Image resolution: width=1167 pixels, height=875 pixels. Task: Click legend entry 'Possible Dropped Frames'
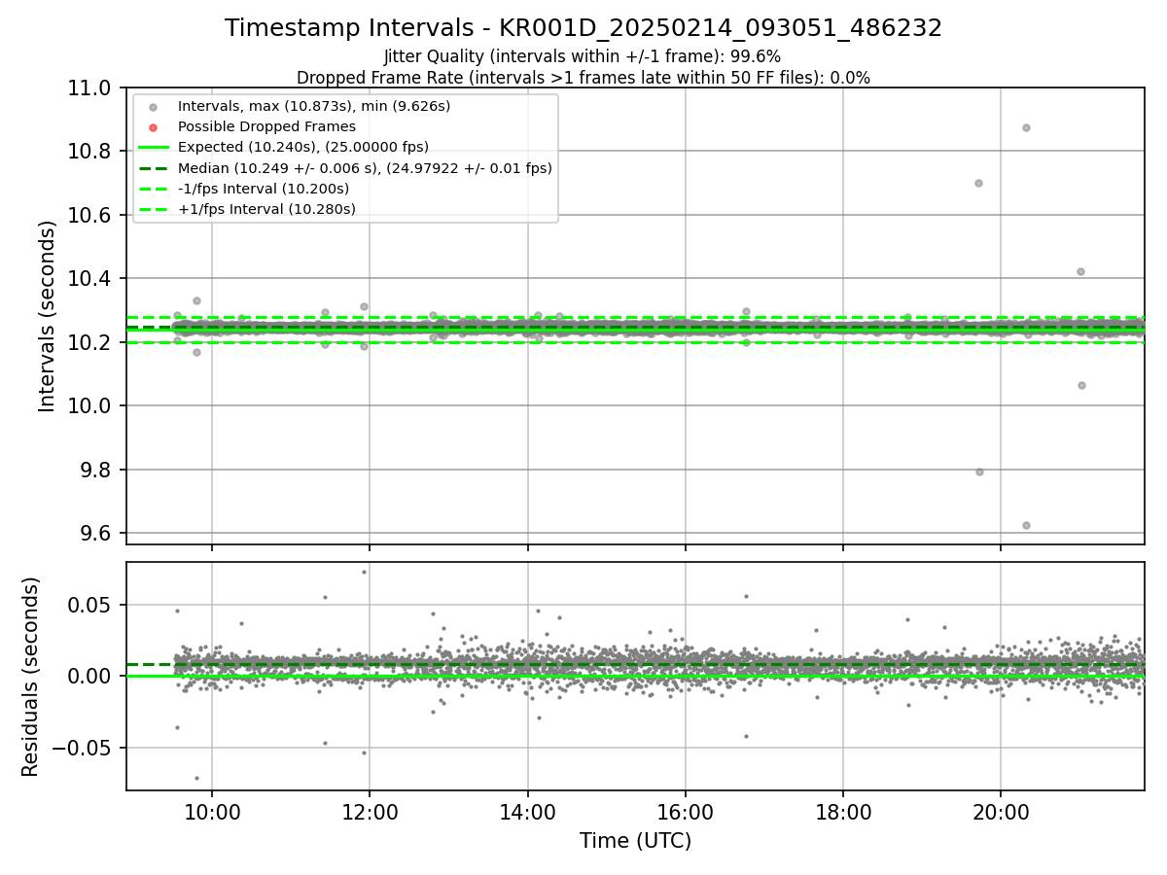266,126
